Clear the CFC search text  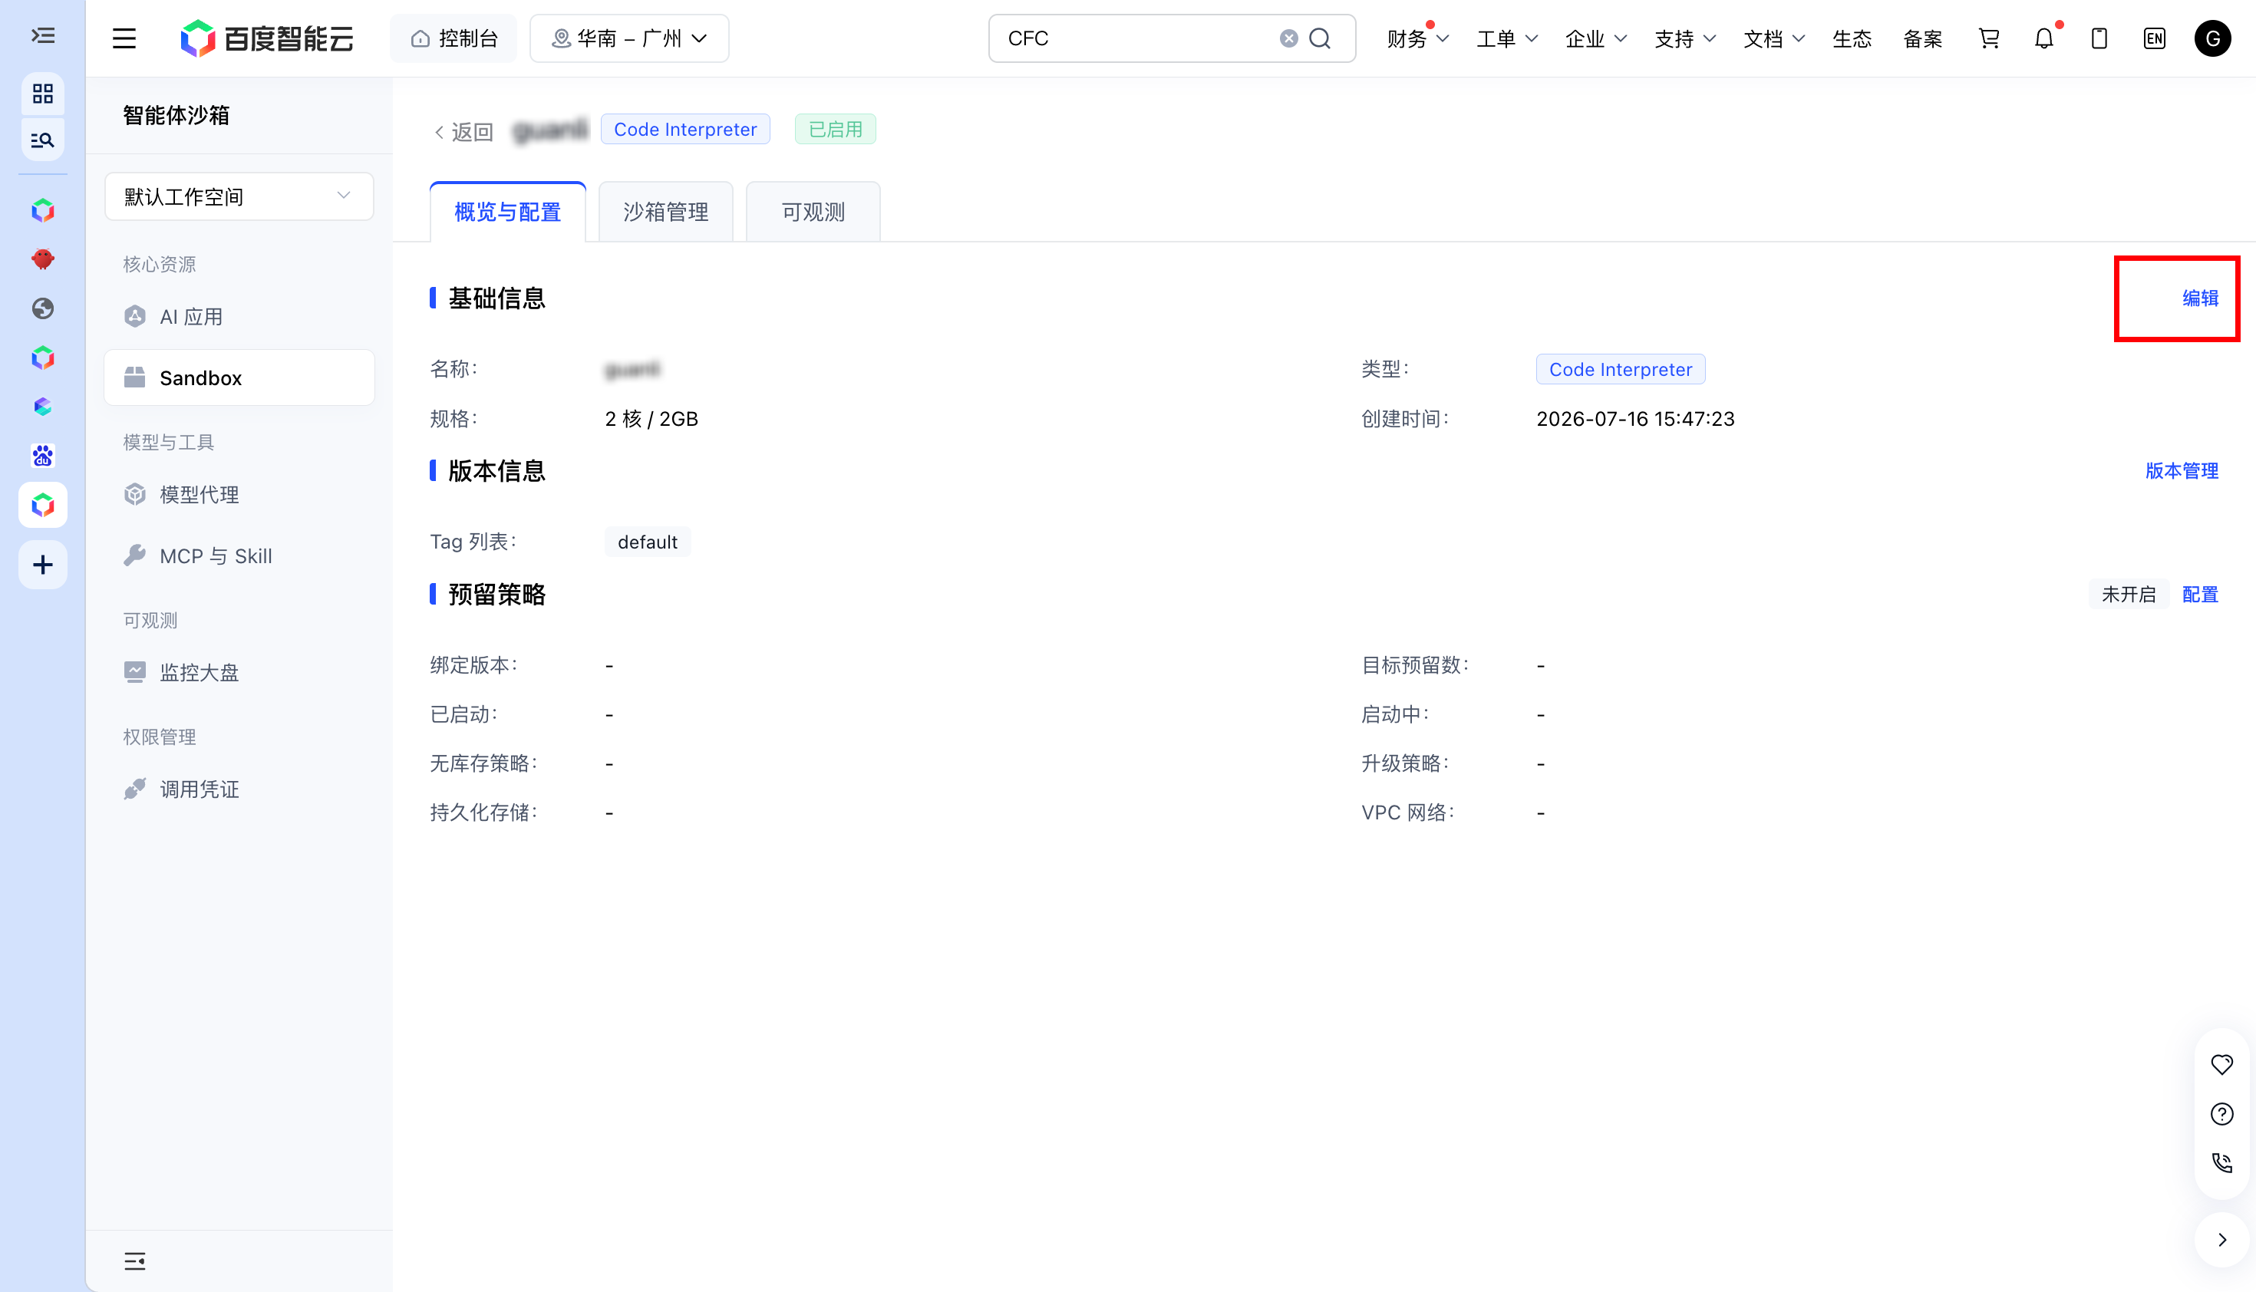click(1288, 38)
